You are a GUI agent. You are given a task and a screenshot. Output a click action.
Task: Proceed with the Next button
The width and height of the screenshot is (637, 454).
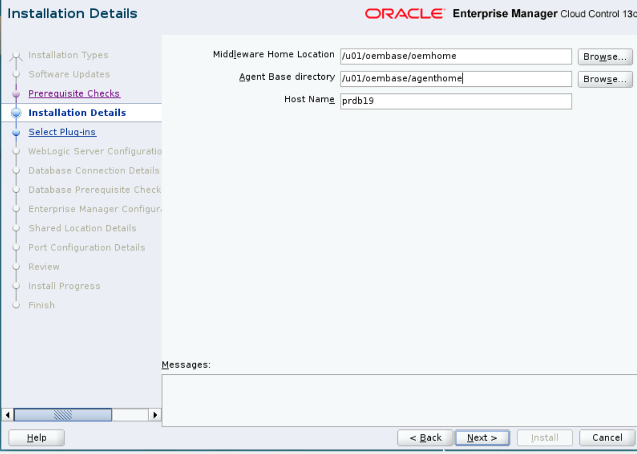click(x=482, y=438)
